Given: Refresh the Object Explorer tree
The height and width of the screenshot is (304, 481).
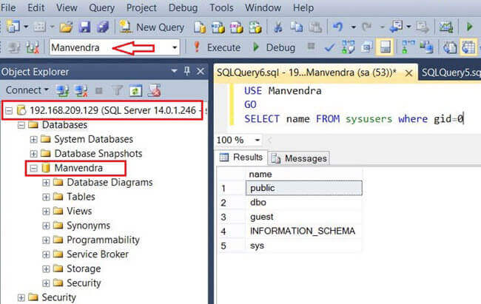Looking at the screenshot, I should (x=135, y=90).
